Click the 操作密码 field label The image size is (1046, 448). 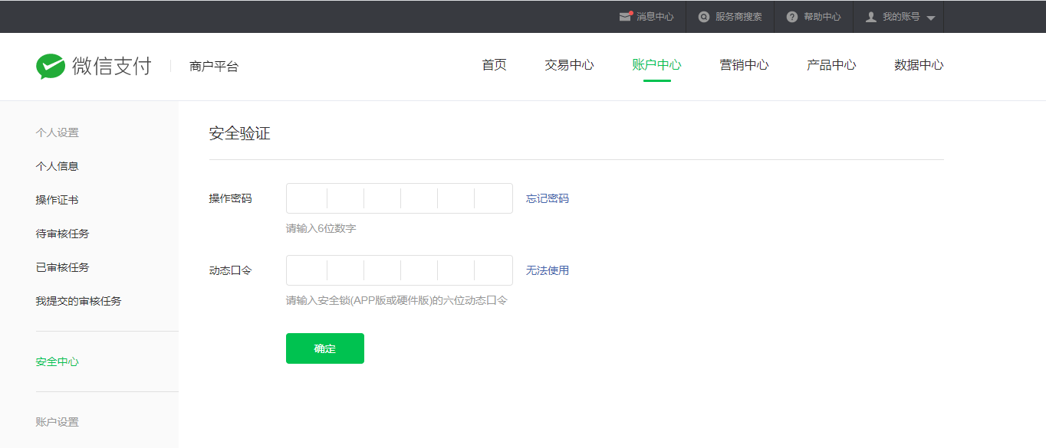(230, 198)
